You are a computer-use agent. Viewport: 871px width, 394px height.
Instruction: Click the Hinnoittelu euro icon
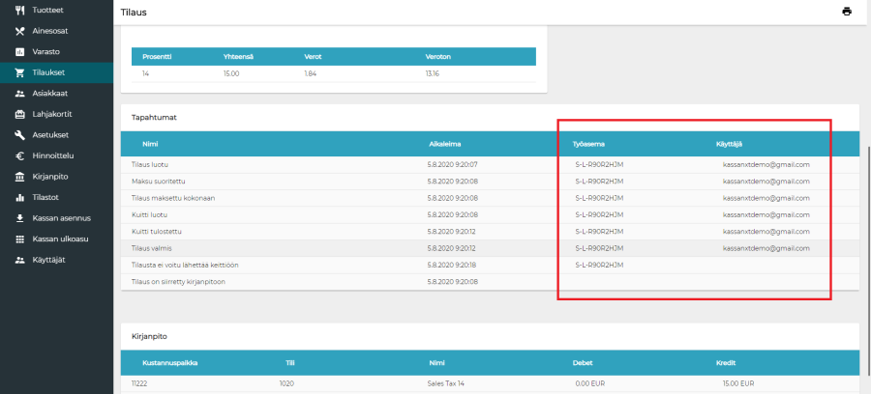point(20,155)
